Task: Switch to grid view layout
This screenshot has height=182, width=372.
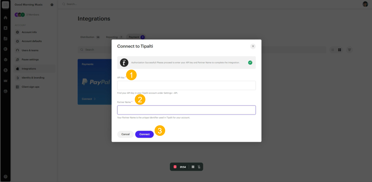Action: (340, 50)
